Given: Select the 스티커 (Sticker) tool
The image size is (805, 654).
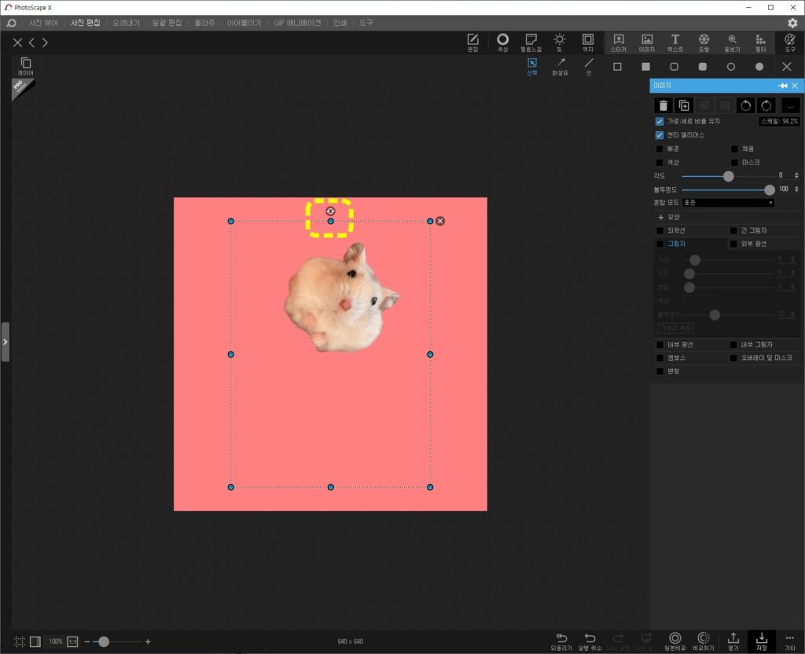Looking at the screenshot, I should [618, 42].
